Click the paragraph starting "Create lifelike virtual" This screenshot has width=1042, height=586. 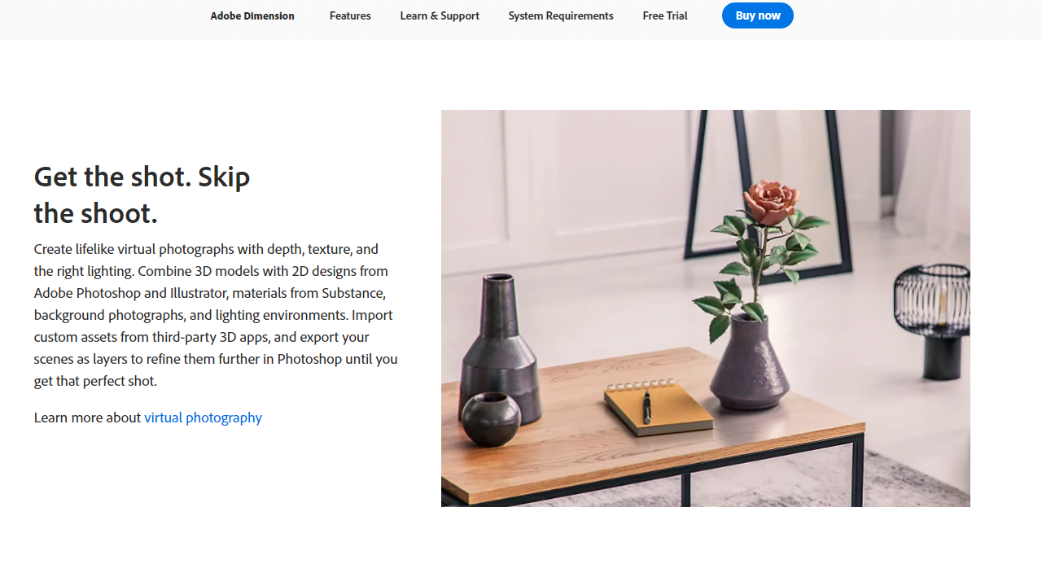pyautogui.click(x=216, y=315)
